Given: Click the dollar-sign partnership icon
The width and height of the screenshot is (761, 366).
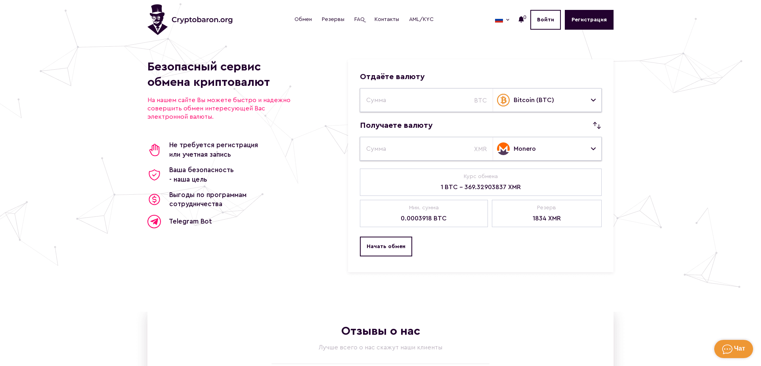Looking at the screenshot, I should [154, 199].
